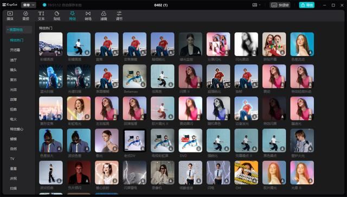The width and height of the screenshot is (347, 197).
Task: Select the 星星 sidebar category
Action: [13, 168]
